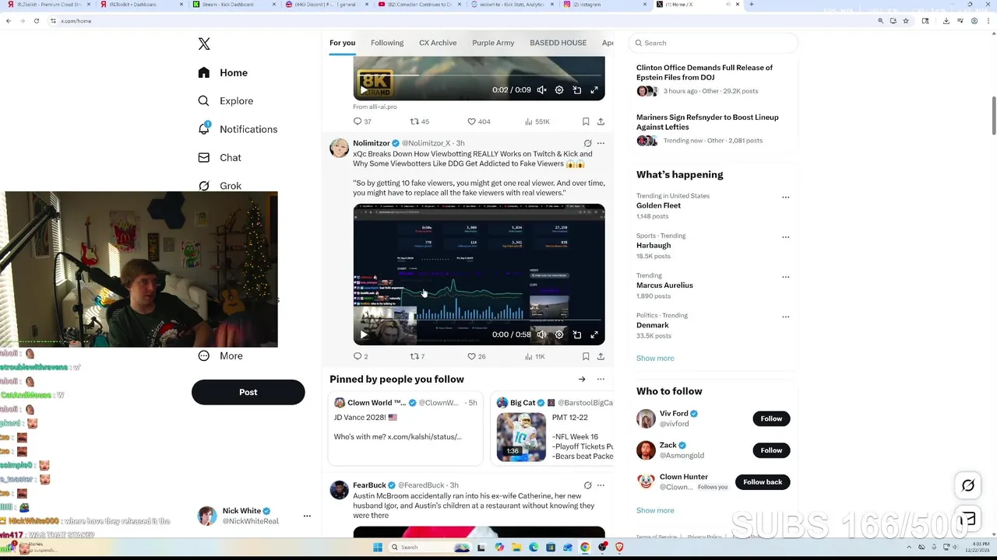
Task: Open settings gear on top video
Action: (x=559, y=90)
